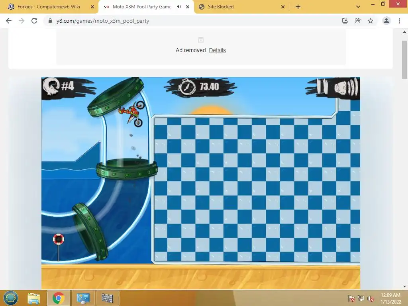The image size is (408, 306).
Task: Close the Forkies - Computernewb Wiki tab
Action: point(92,7)
